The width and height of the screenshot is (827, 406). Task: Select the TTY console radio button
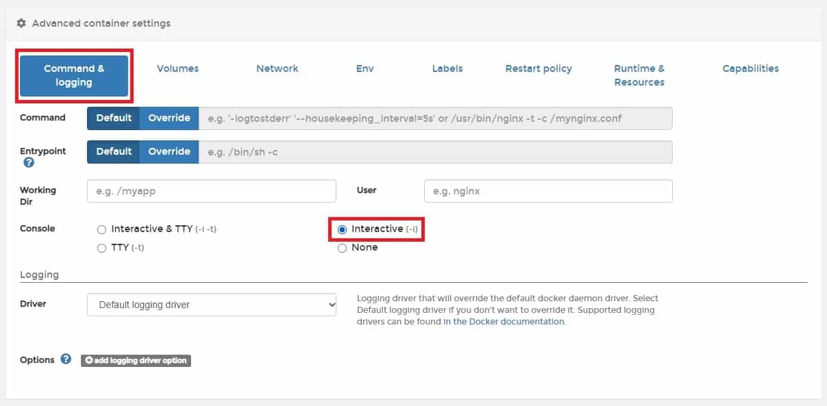[102, 248]
